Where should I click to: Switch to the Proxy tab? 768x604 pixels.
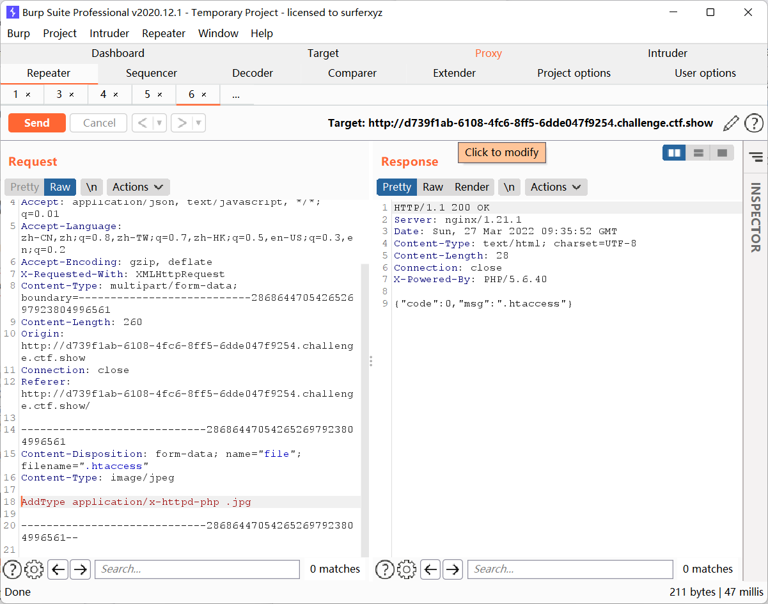pos(489,53)
